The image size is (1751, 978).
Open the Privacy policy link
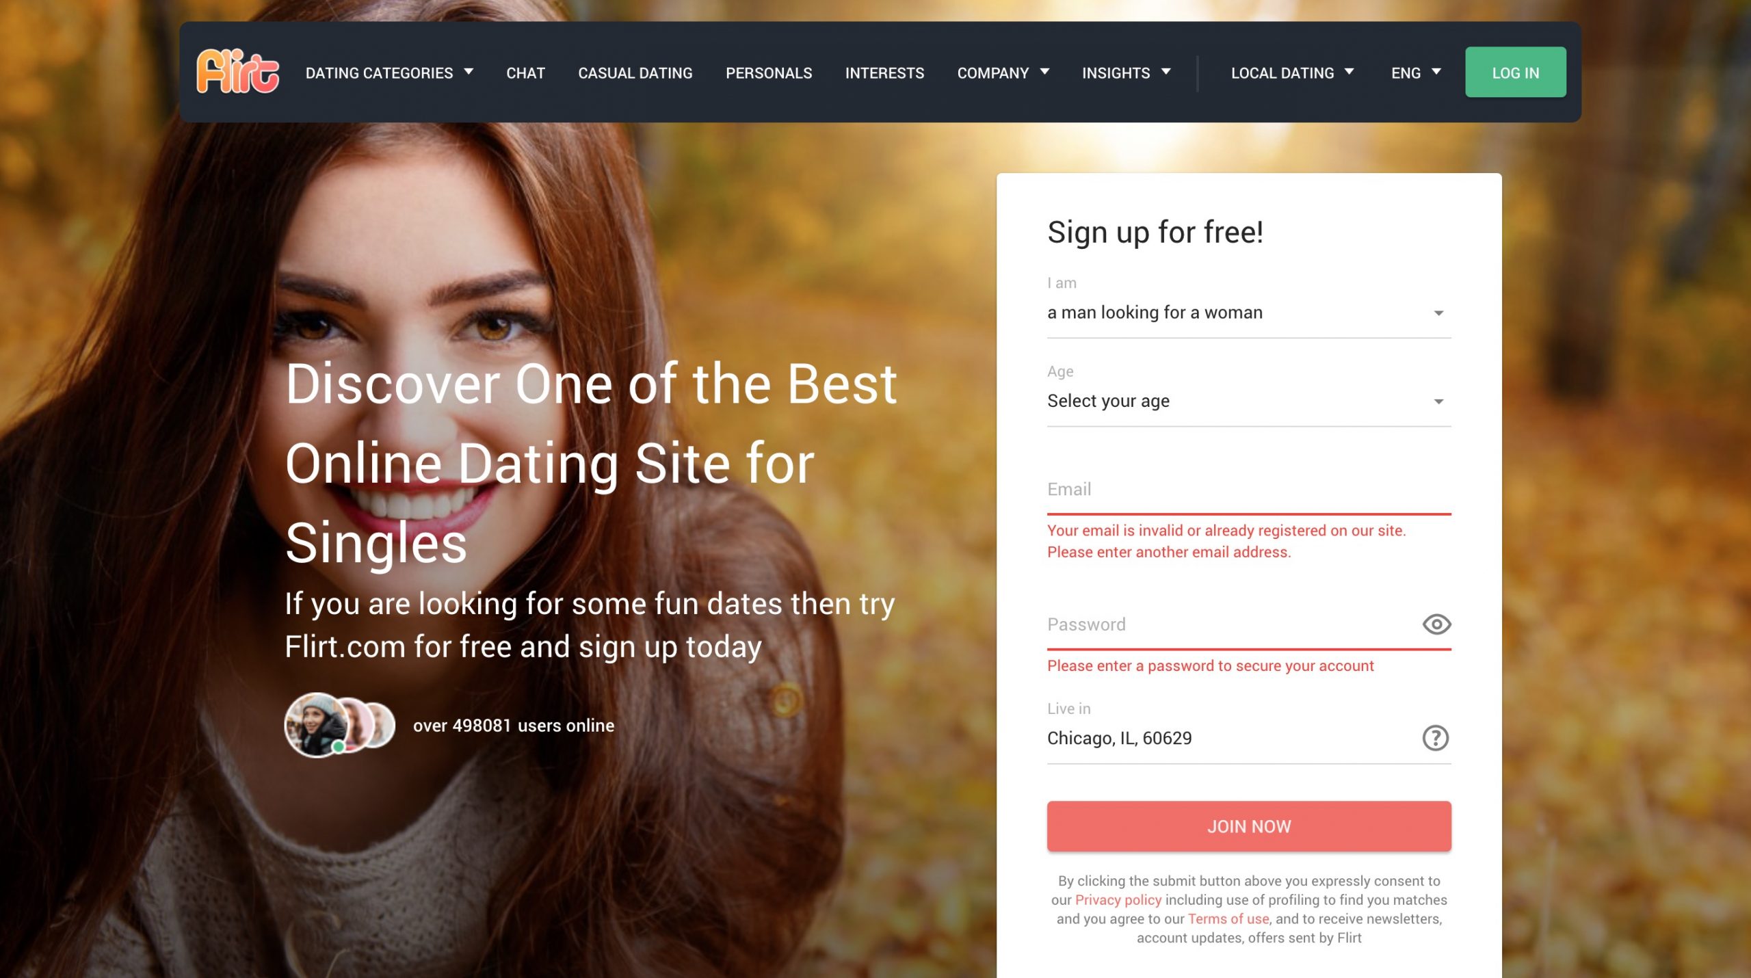pos(1118,899)
